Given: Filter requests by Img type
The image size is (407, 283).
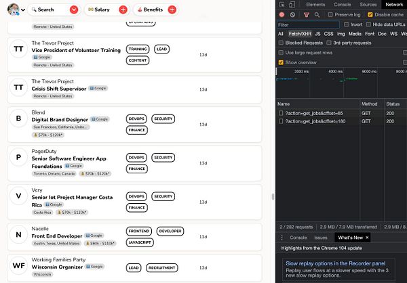Looking at the screenshot, I should click(x=341, y=34).
